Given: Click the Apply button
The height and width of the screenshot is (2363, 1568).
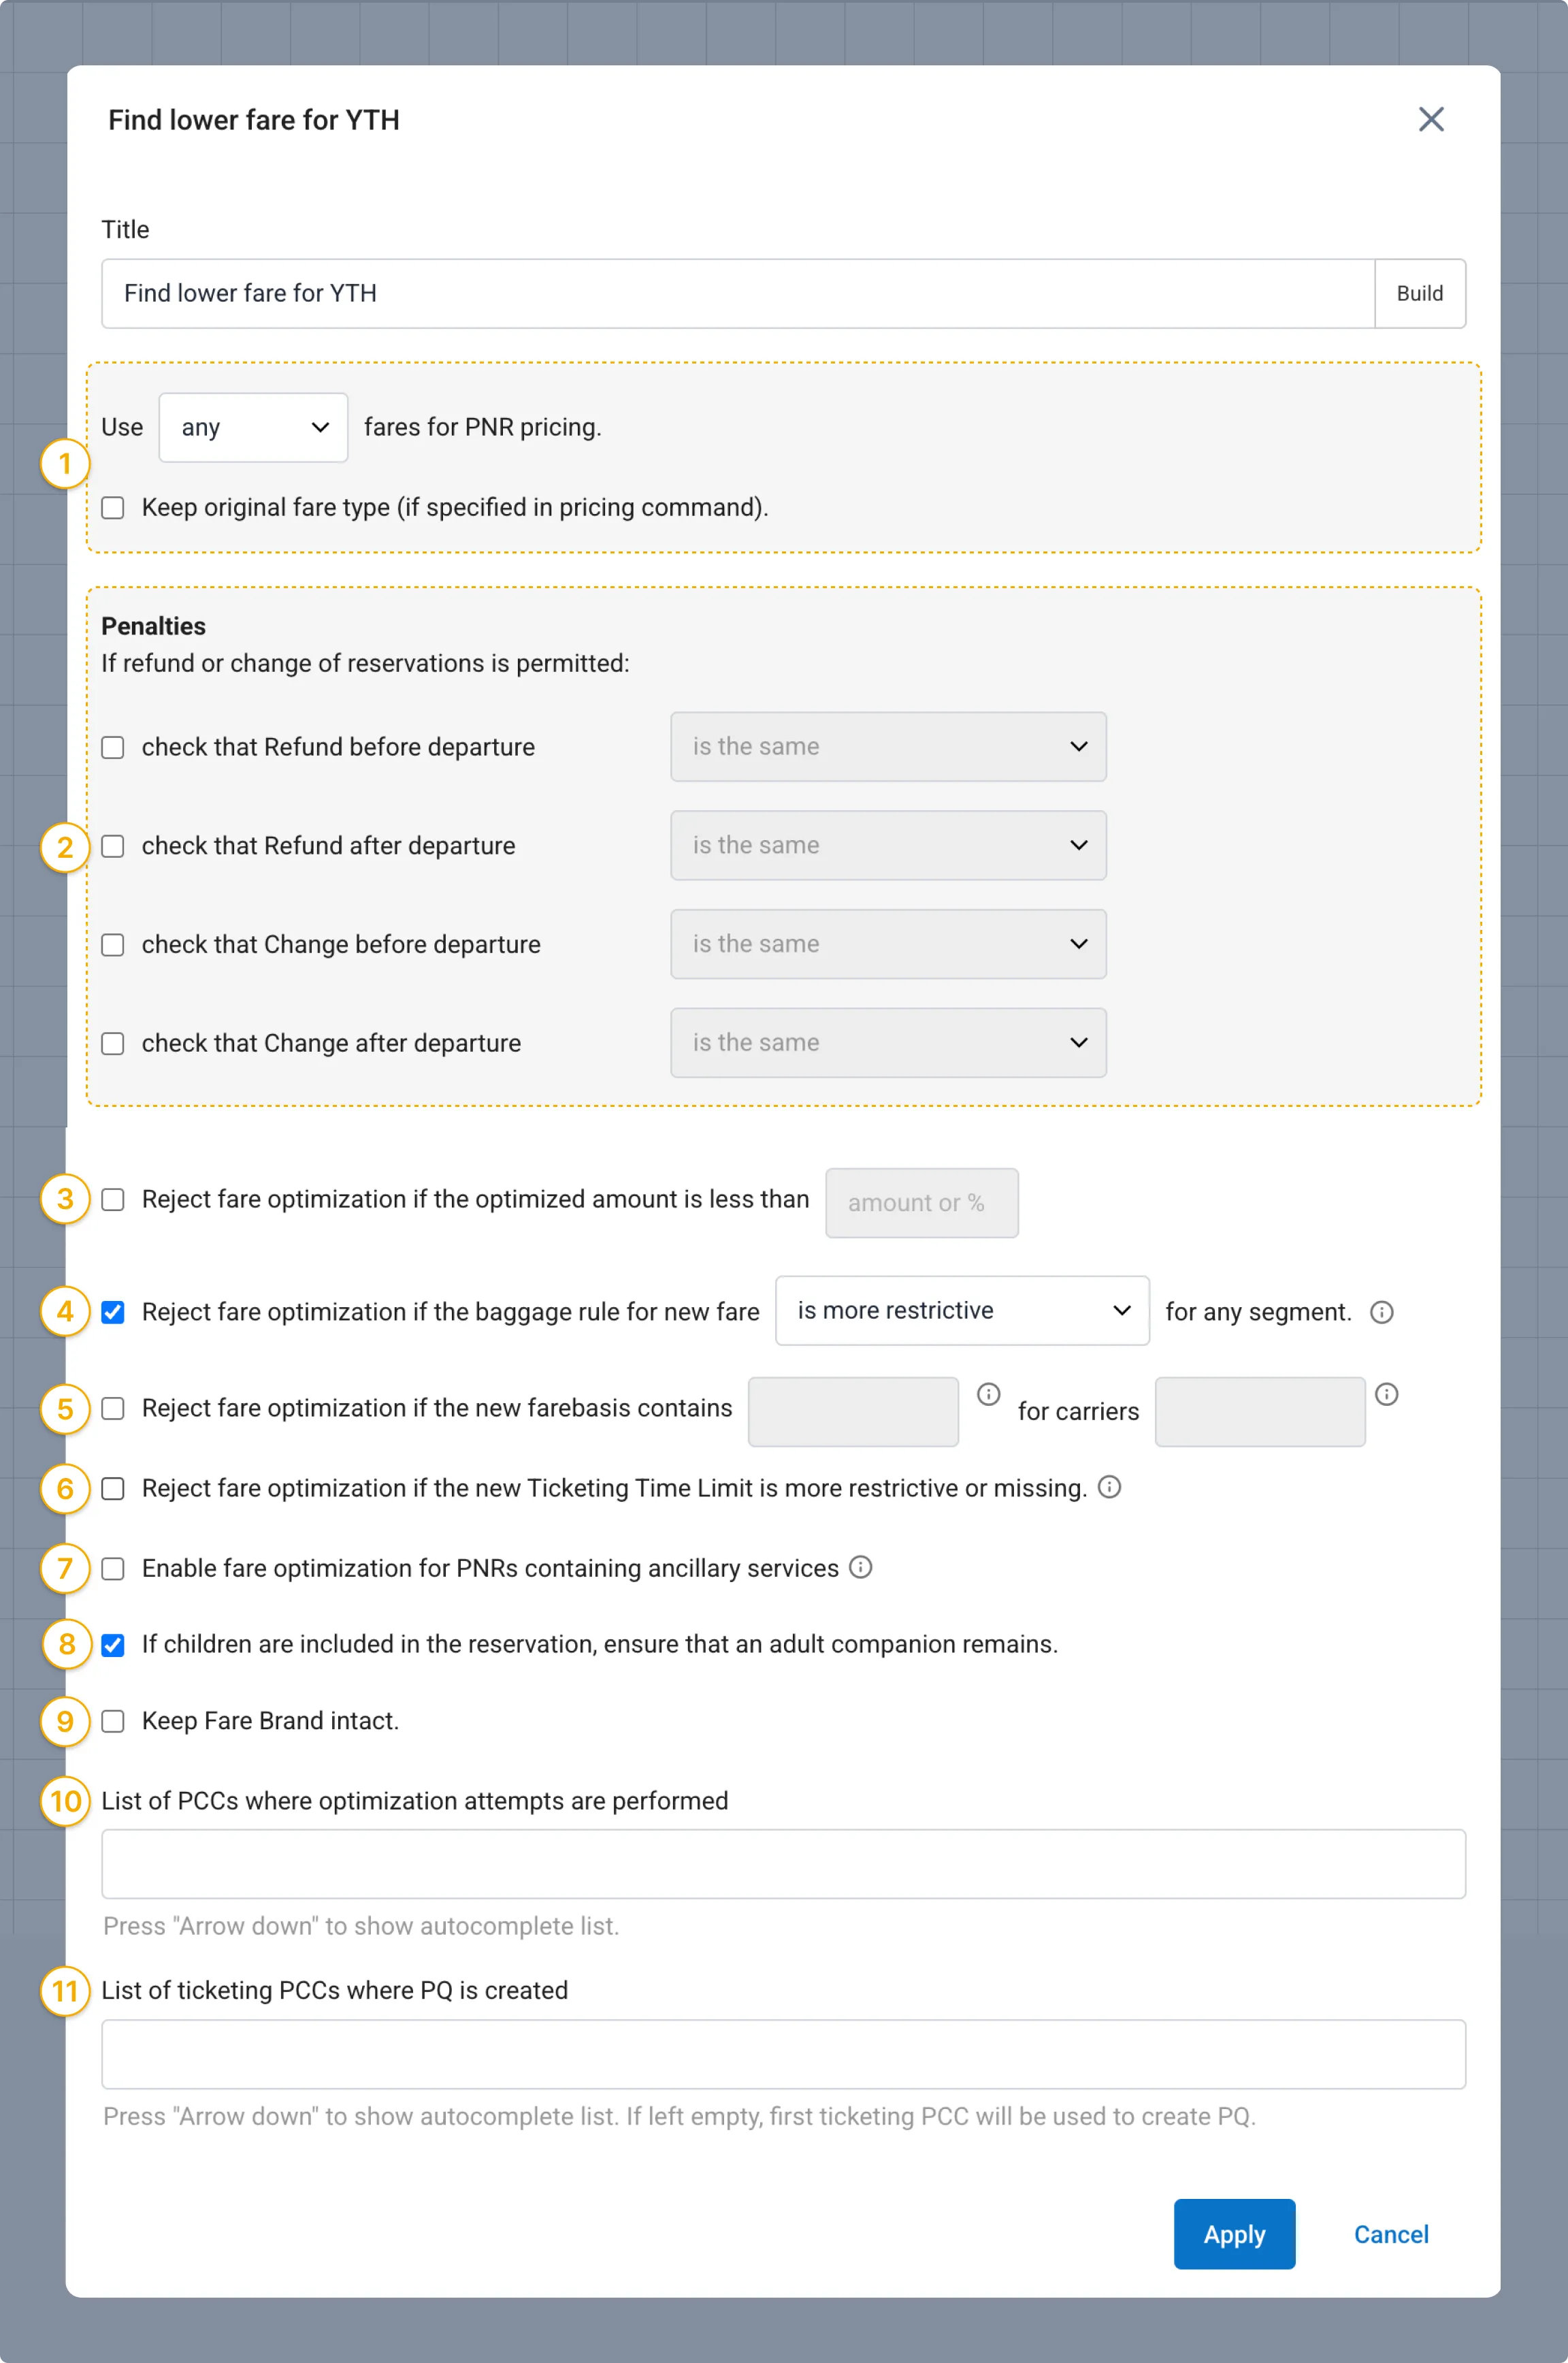Looking at the screenshot, I should tap(1234, 2234).
